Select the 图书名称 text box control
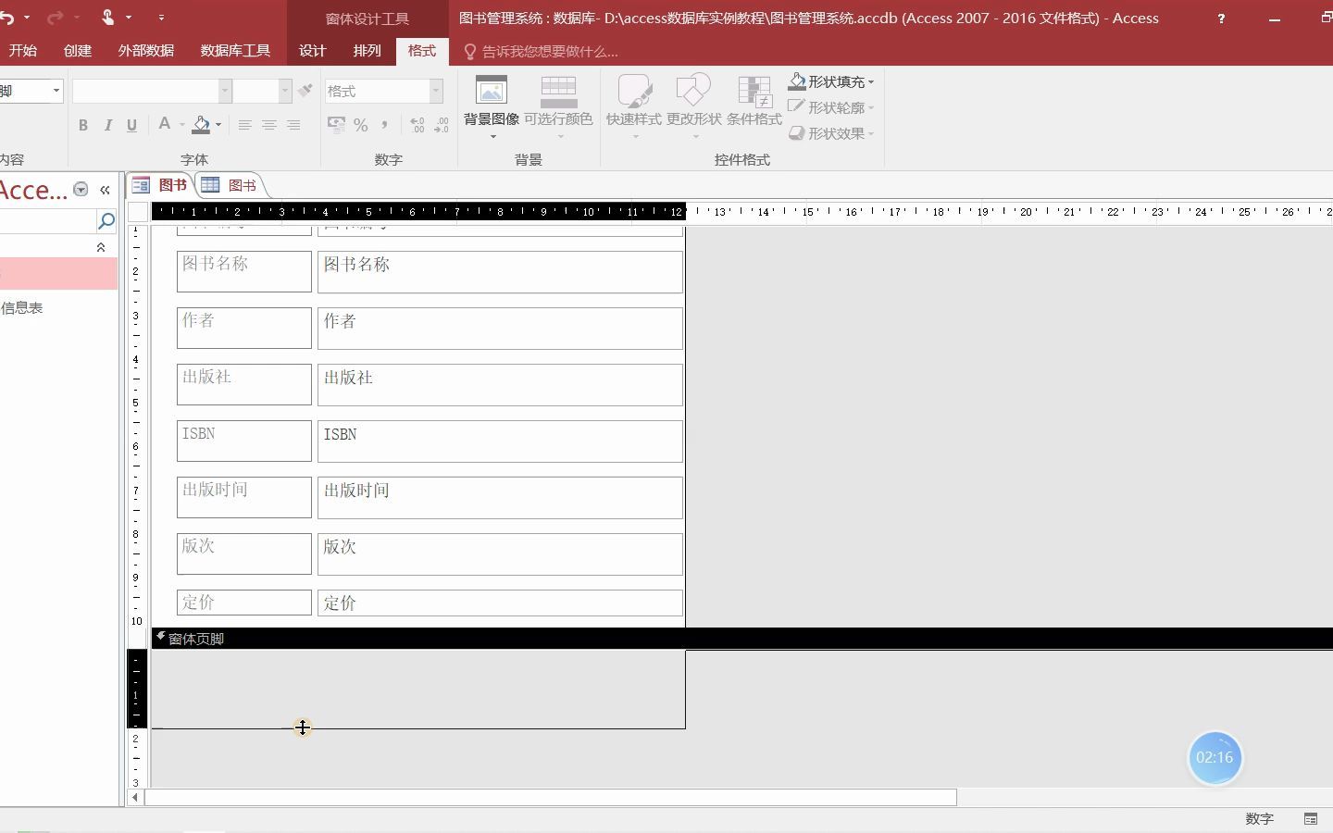This screenshot has height=833, width=1333. (500, 271)
